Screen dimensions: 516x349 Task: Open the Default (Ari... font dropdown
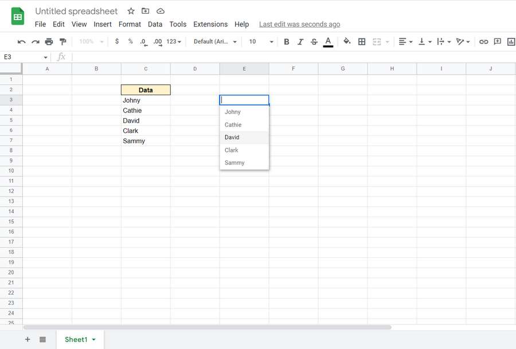point(215,41)
